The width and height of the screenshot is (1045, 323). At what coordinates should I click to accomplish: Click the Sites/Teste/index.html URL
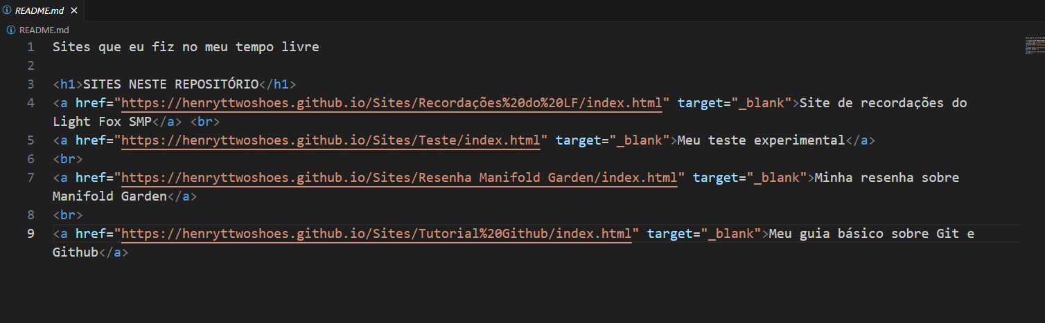331,140
